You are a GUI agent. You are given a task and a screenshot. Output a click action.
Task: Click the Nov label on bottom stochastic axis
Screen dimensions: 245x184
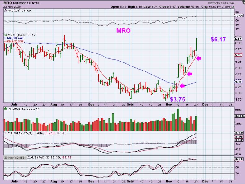pos(169,182)
